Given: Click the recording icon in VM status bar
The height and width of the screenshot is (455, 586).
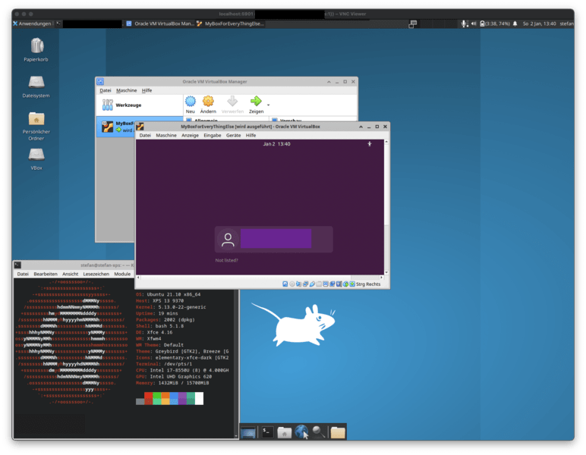Looking at the screenshot, I should point(332,284).
